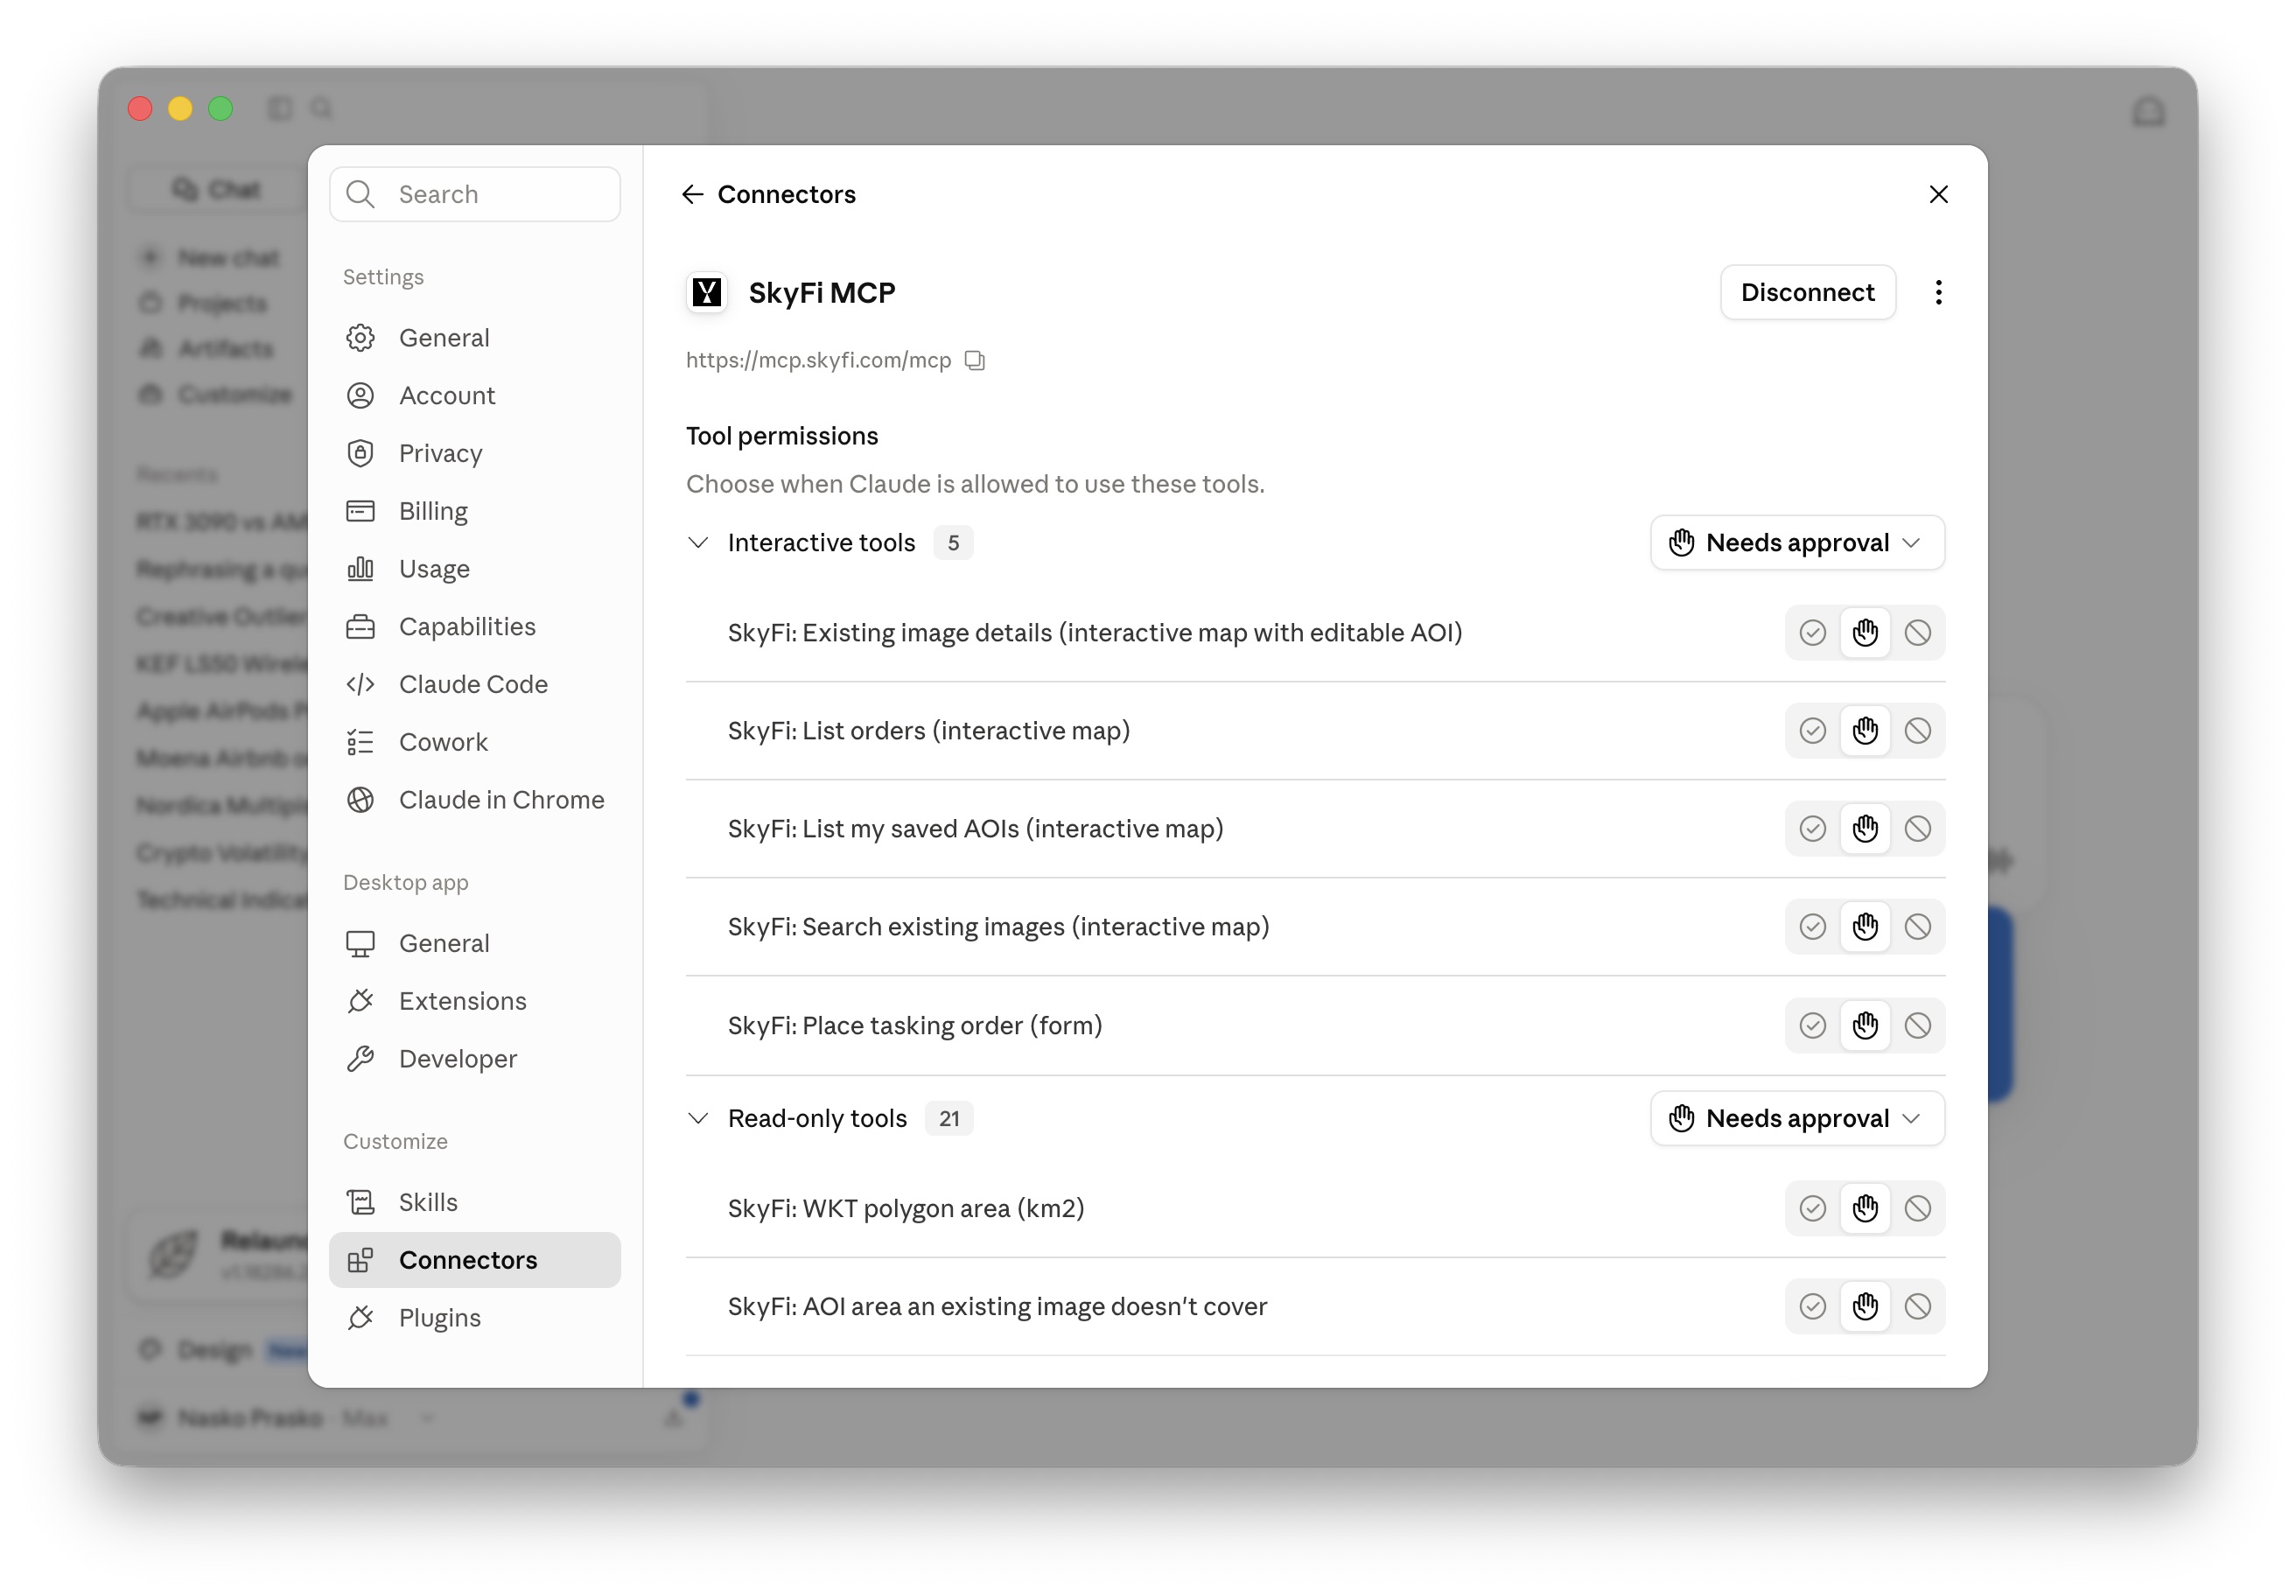Click the SkyFi MCP logo icon
This screenshot has width=2296, height=1596.
point(707,292)
